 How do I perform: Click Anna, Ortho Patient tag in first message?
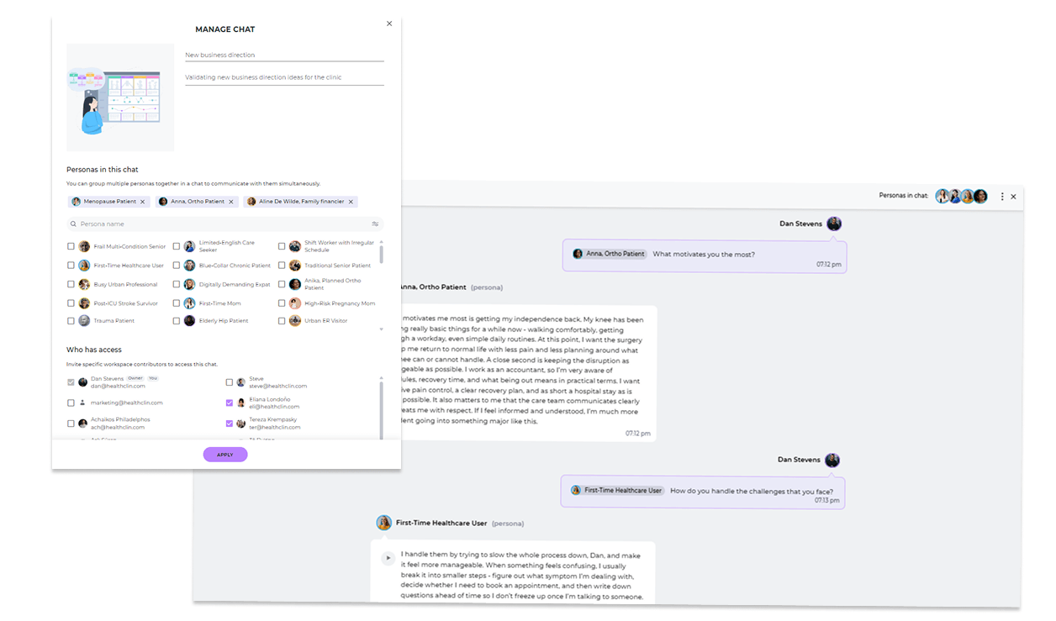(609, 254)
